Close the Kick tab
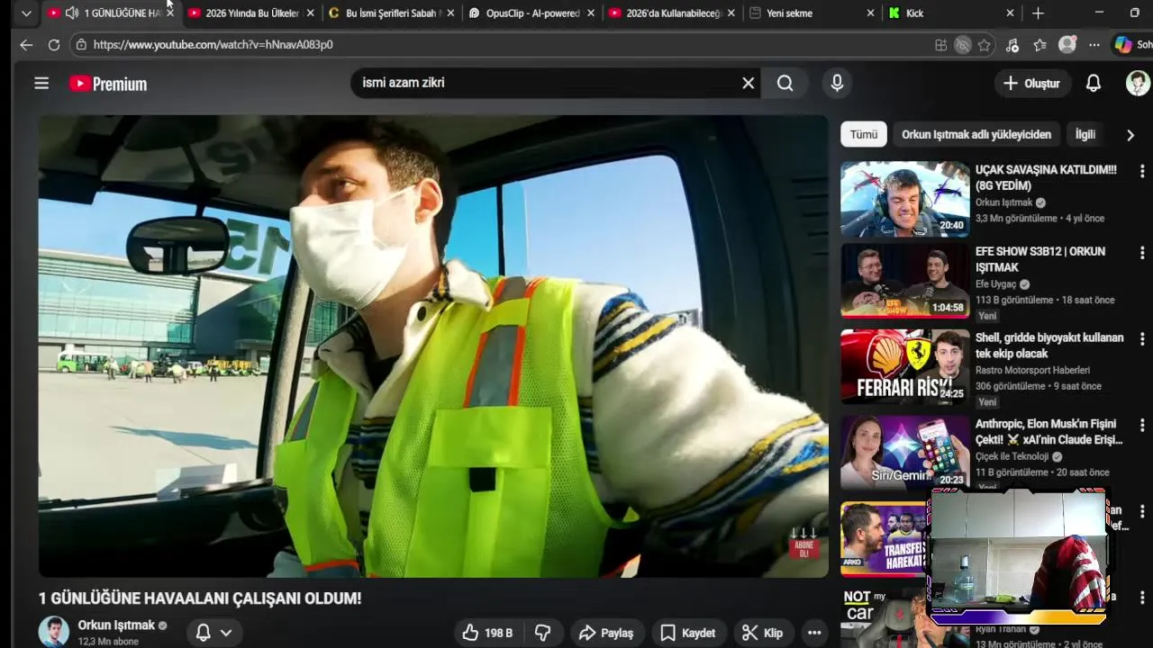Screen dimensions: 1153x648 pos(1010,13)
